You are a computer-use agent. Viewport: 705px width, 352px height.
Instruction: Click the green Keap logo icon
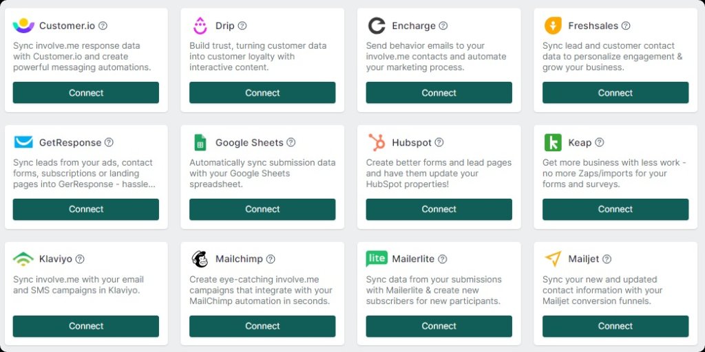(553, 142)
